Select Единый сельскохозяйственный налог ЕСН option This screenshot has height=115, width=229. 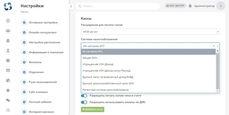(x=148, y=83)
